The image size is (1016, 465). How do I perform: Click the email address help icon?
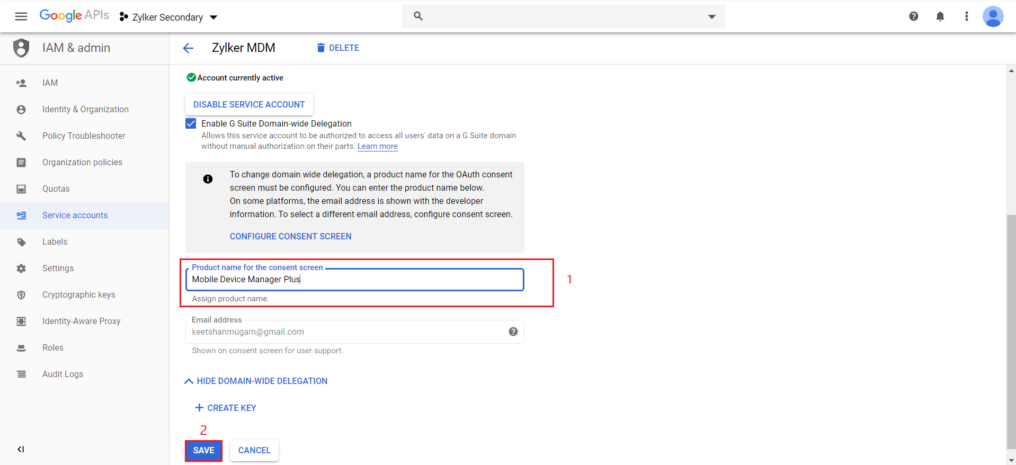click(x=513, y=332)
